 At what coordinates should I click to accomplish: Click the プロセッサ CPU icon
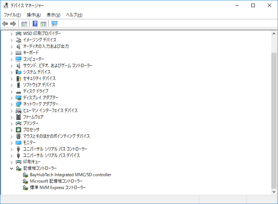click(19, 130)
